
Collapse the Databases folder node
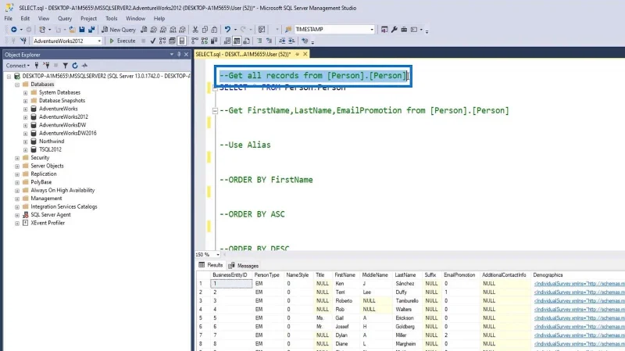(x=17, y=84)
